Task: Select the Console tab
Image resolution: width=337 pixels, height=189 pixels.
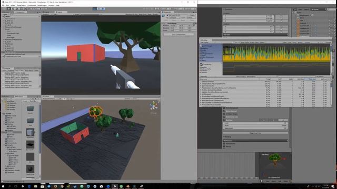Action: point(7,68)
